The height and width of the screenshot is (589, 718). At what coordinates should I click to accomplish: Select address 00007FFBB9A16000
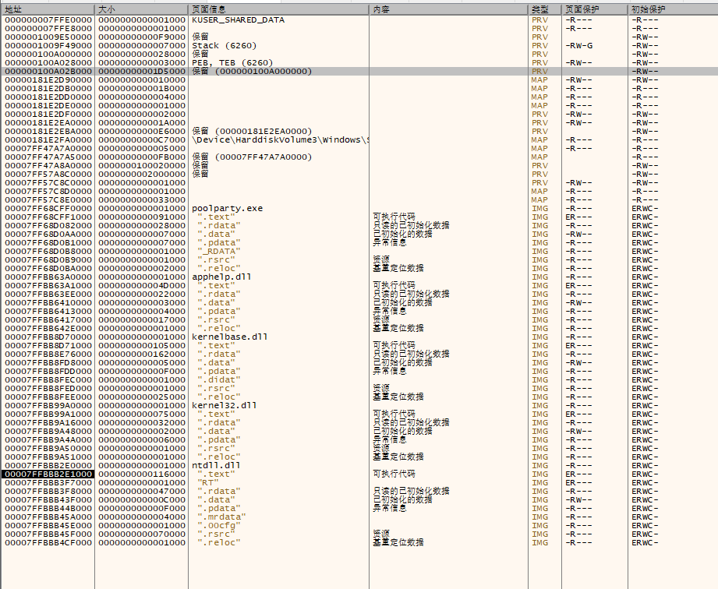point(48,423)
